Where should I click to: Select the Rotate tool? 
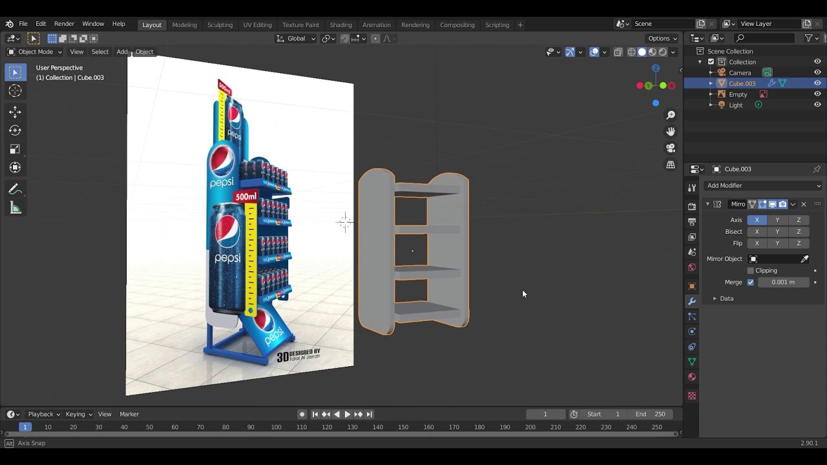(x=15, y=130)
